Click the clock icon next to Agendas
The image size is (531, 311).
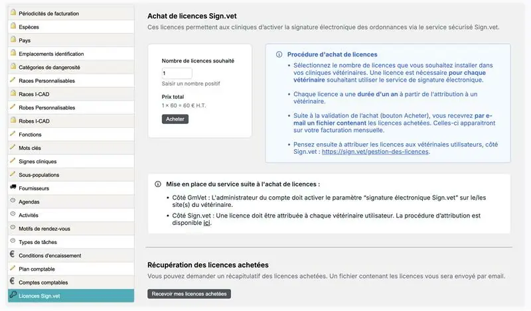click(x=13, y=201)
